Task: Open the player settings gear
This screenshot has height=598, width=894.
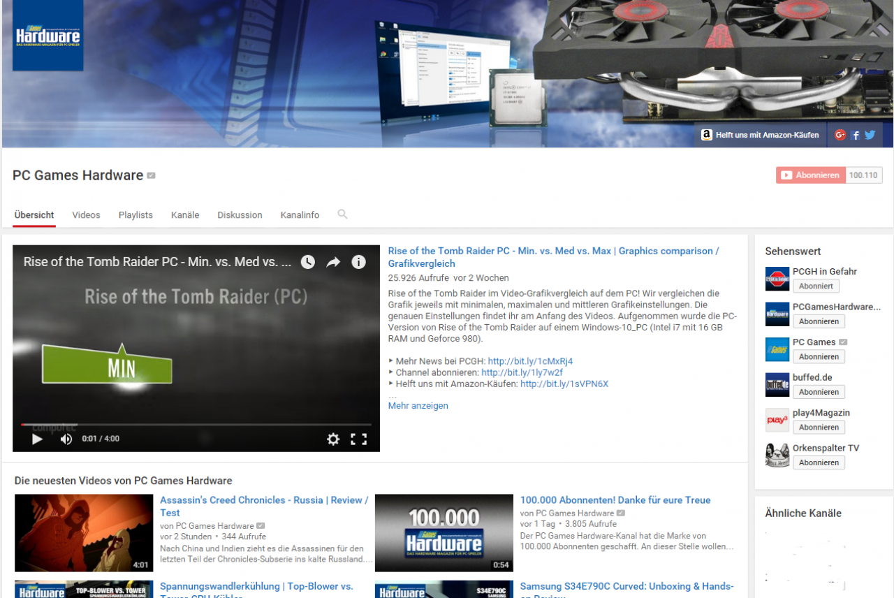Action: coord(333,439)
